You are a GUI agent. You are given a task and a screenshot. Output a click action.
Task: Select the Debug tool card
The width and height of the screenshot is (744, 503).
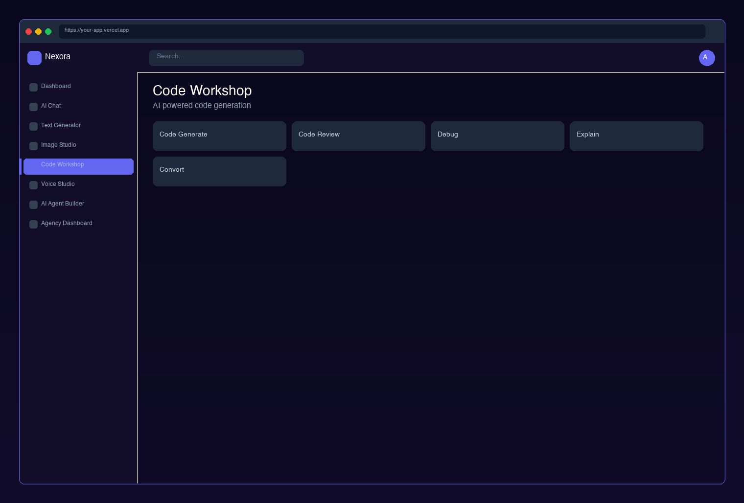pyautogui.click(x=497, y=136)
